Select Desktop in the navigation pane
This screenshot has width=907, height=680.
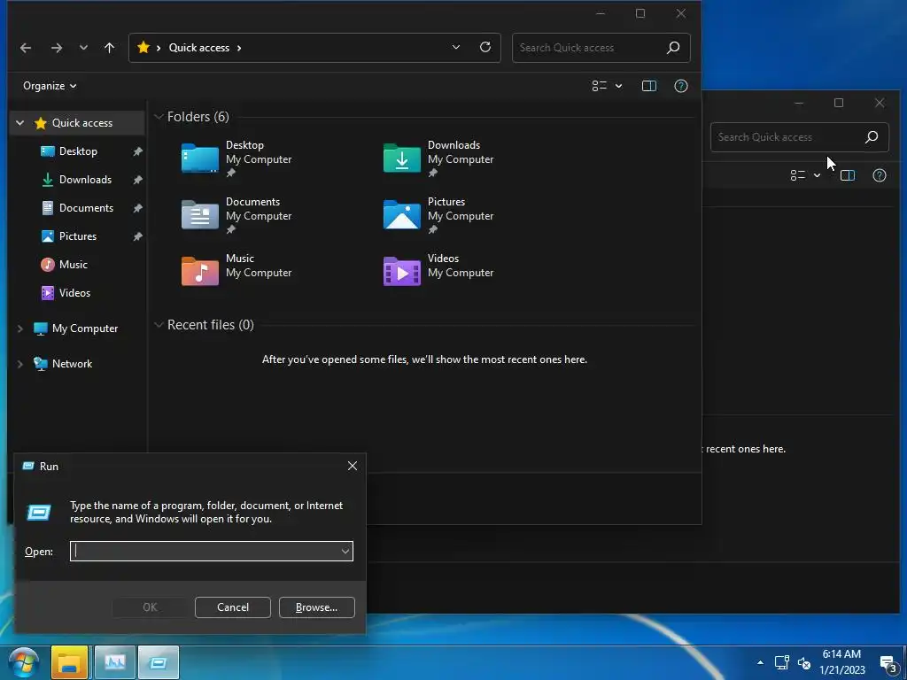tap(78, 151)
